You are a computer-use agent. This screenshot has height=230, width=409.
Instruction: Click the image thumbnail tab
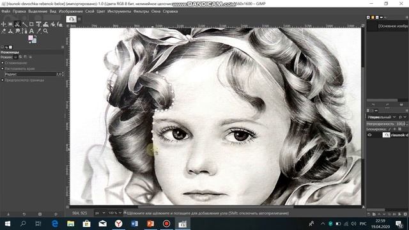(71, 19)
